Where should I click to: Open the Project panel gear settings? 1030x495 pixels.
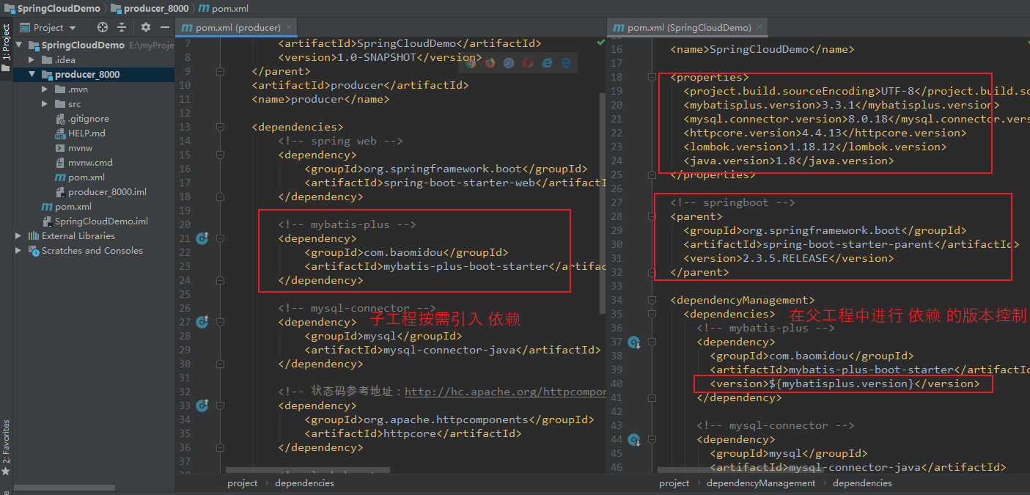[x=146, y=27]
